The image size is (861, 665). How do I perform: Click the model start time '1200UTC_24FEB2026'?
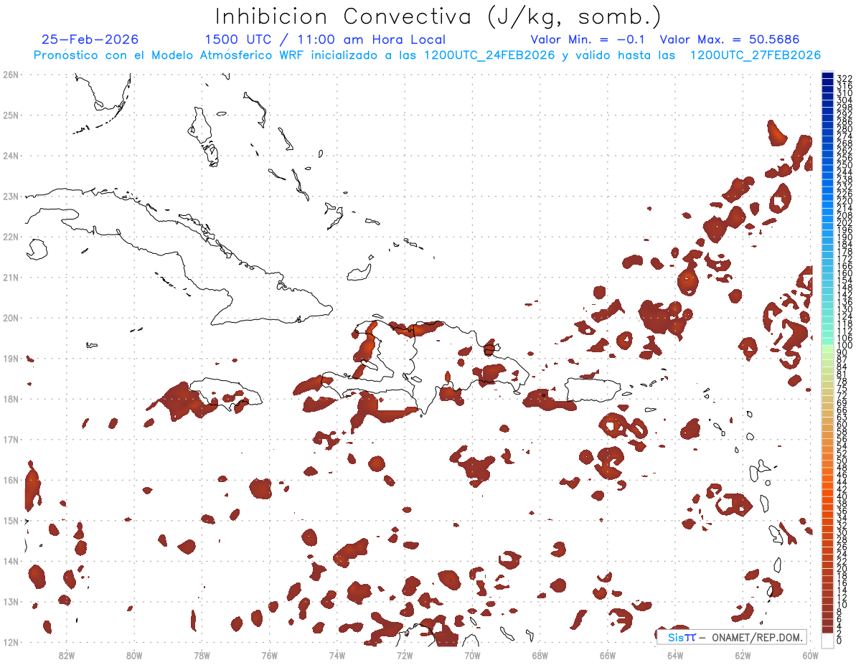coord(489,55)
